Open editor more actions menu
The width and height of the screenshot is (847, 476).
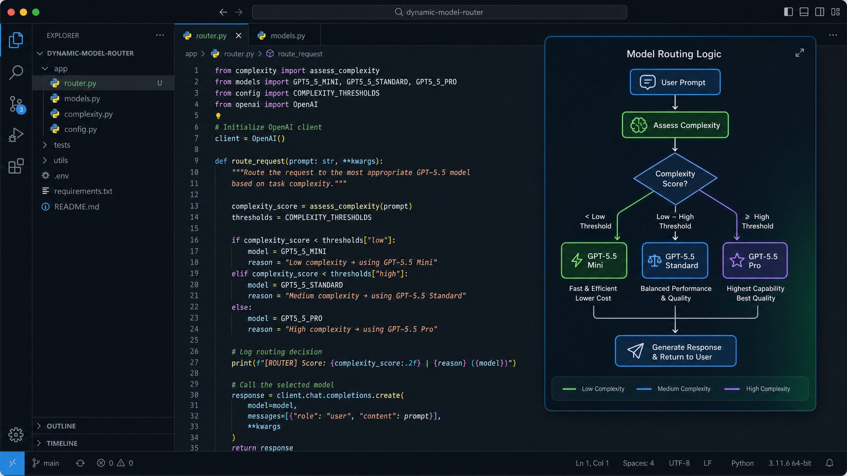[x=833, y=35]
